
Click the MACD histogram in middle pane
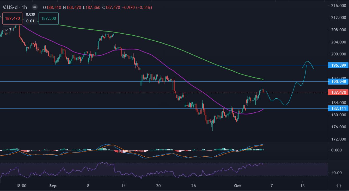pos(222,149)
